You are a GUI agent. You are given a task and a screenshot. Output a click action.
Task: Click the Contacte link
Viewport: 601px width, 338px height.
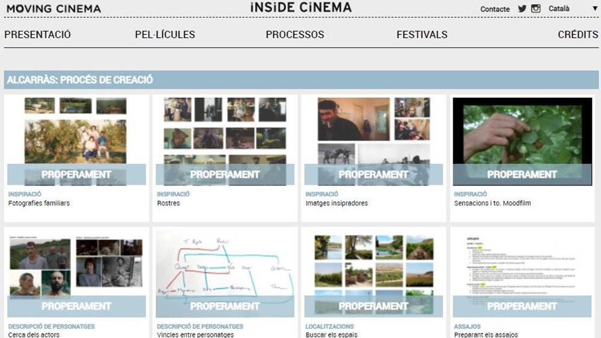[495, 10]
